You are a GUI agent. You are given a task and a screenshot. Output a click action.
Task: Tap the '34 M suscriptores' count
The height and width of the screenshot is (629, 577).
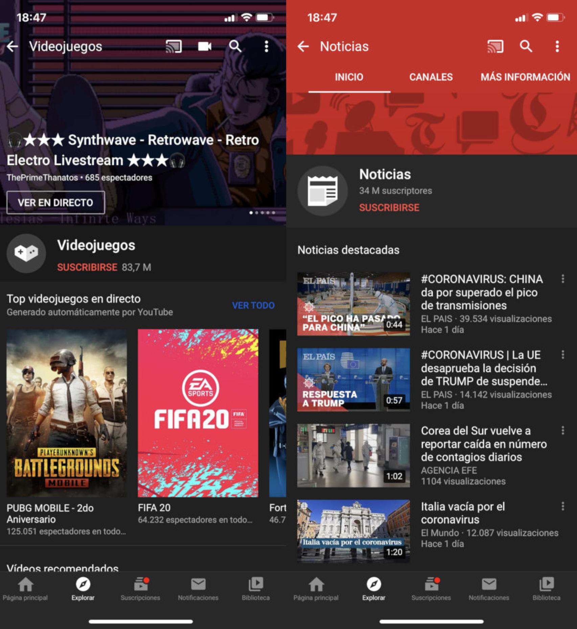click(395, 191)
